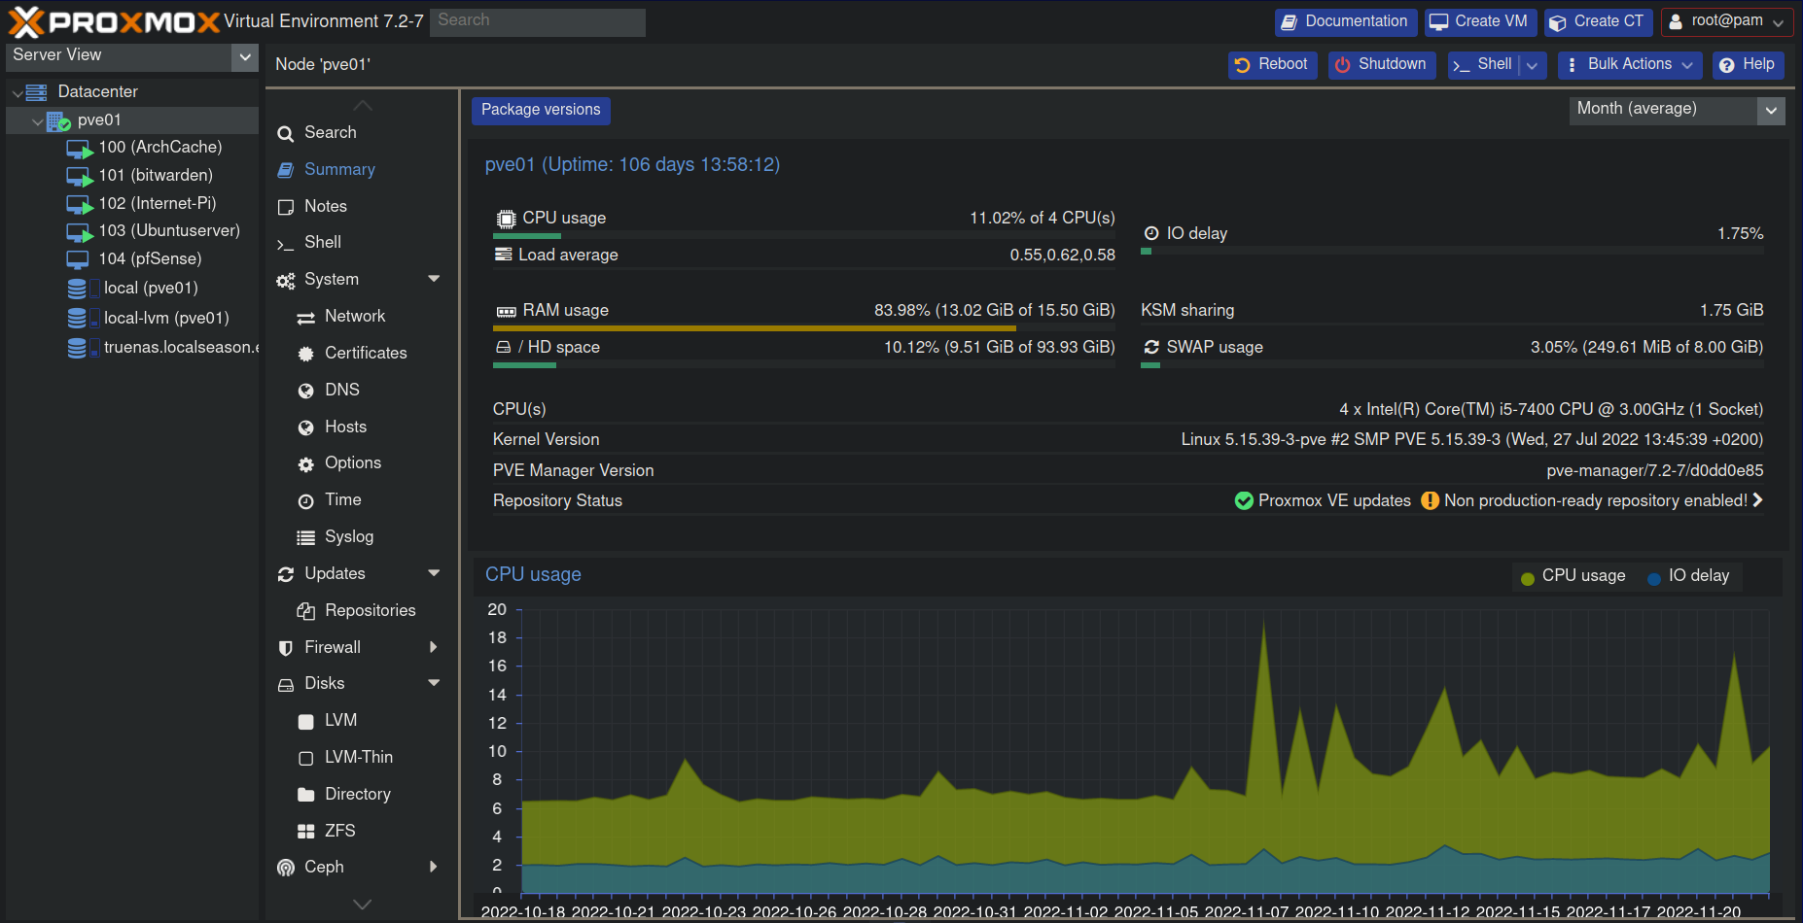Screen dimensions: 1803x923
Task: Open the Time settings
Action: pos(343,500)
